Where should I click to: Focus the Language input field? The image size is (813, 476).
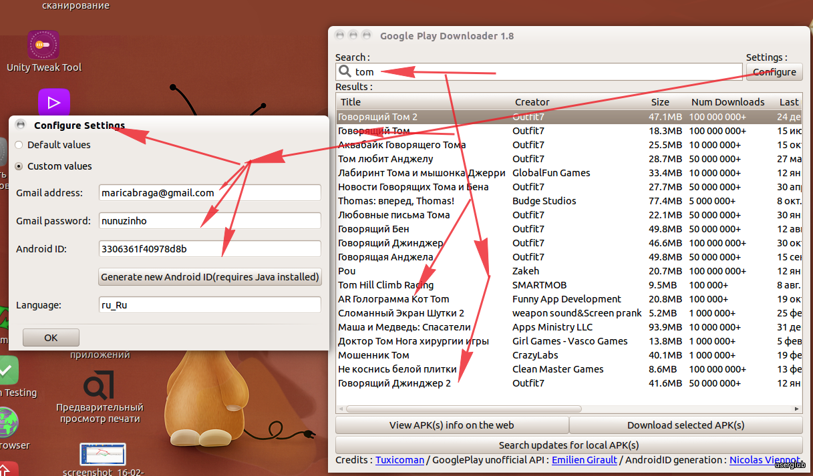coord(210,305)
